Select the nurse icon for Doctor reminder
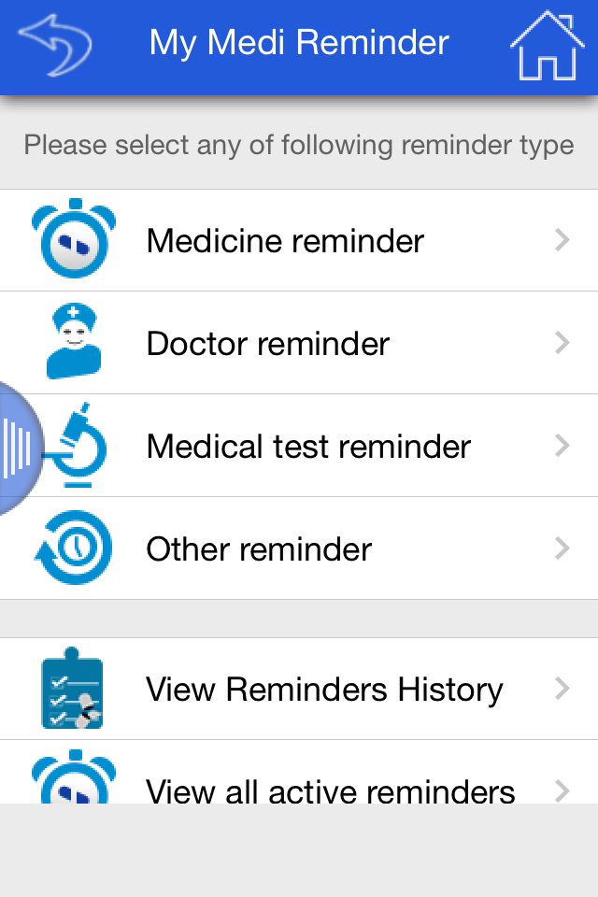Image resolution: width=598 pixels, height=897 pixels. (x=73, y=343)
